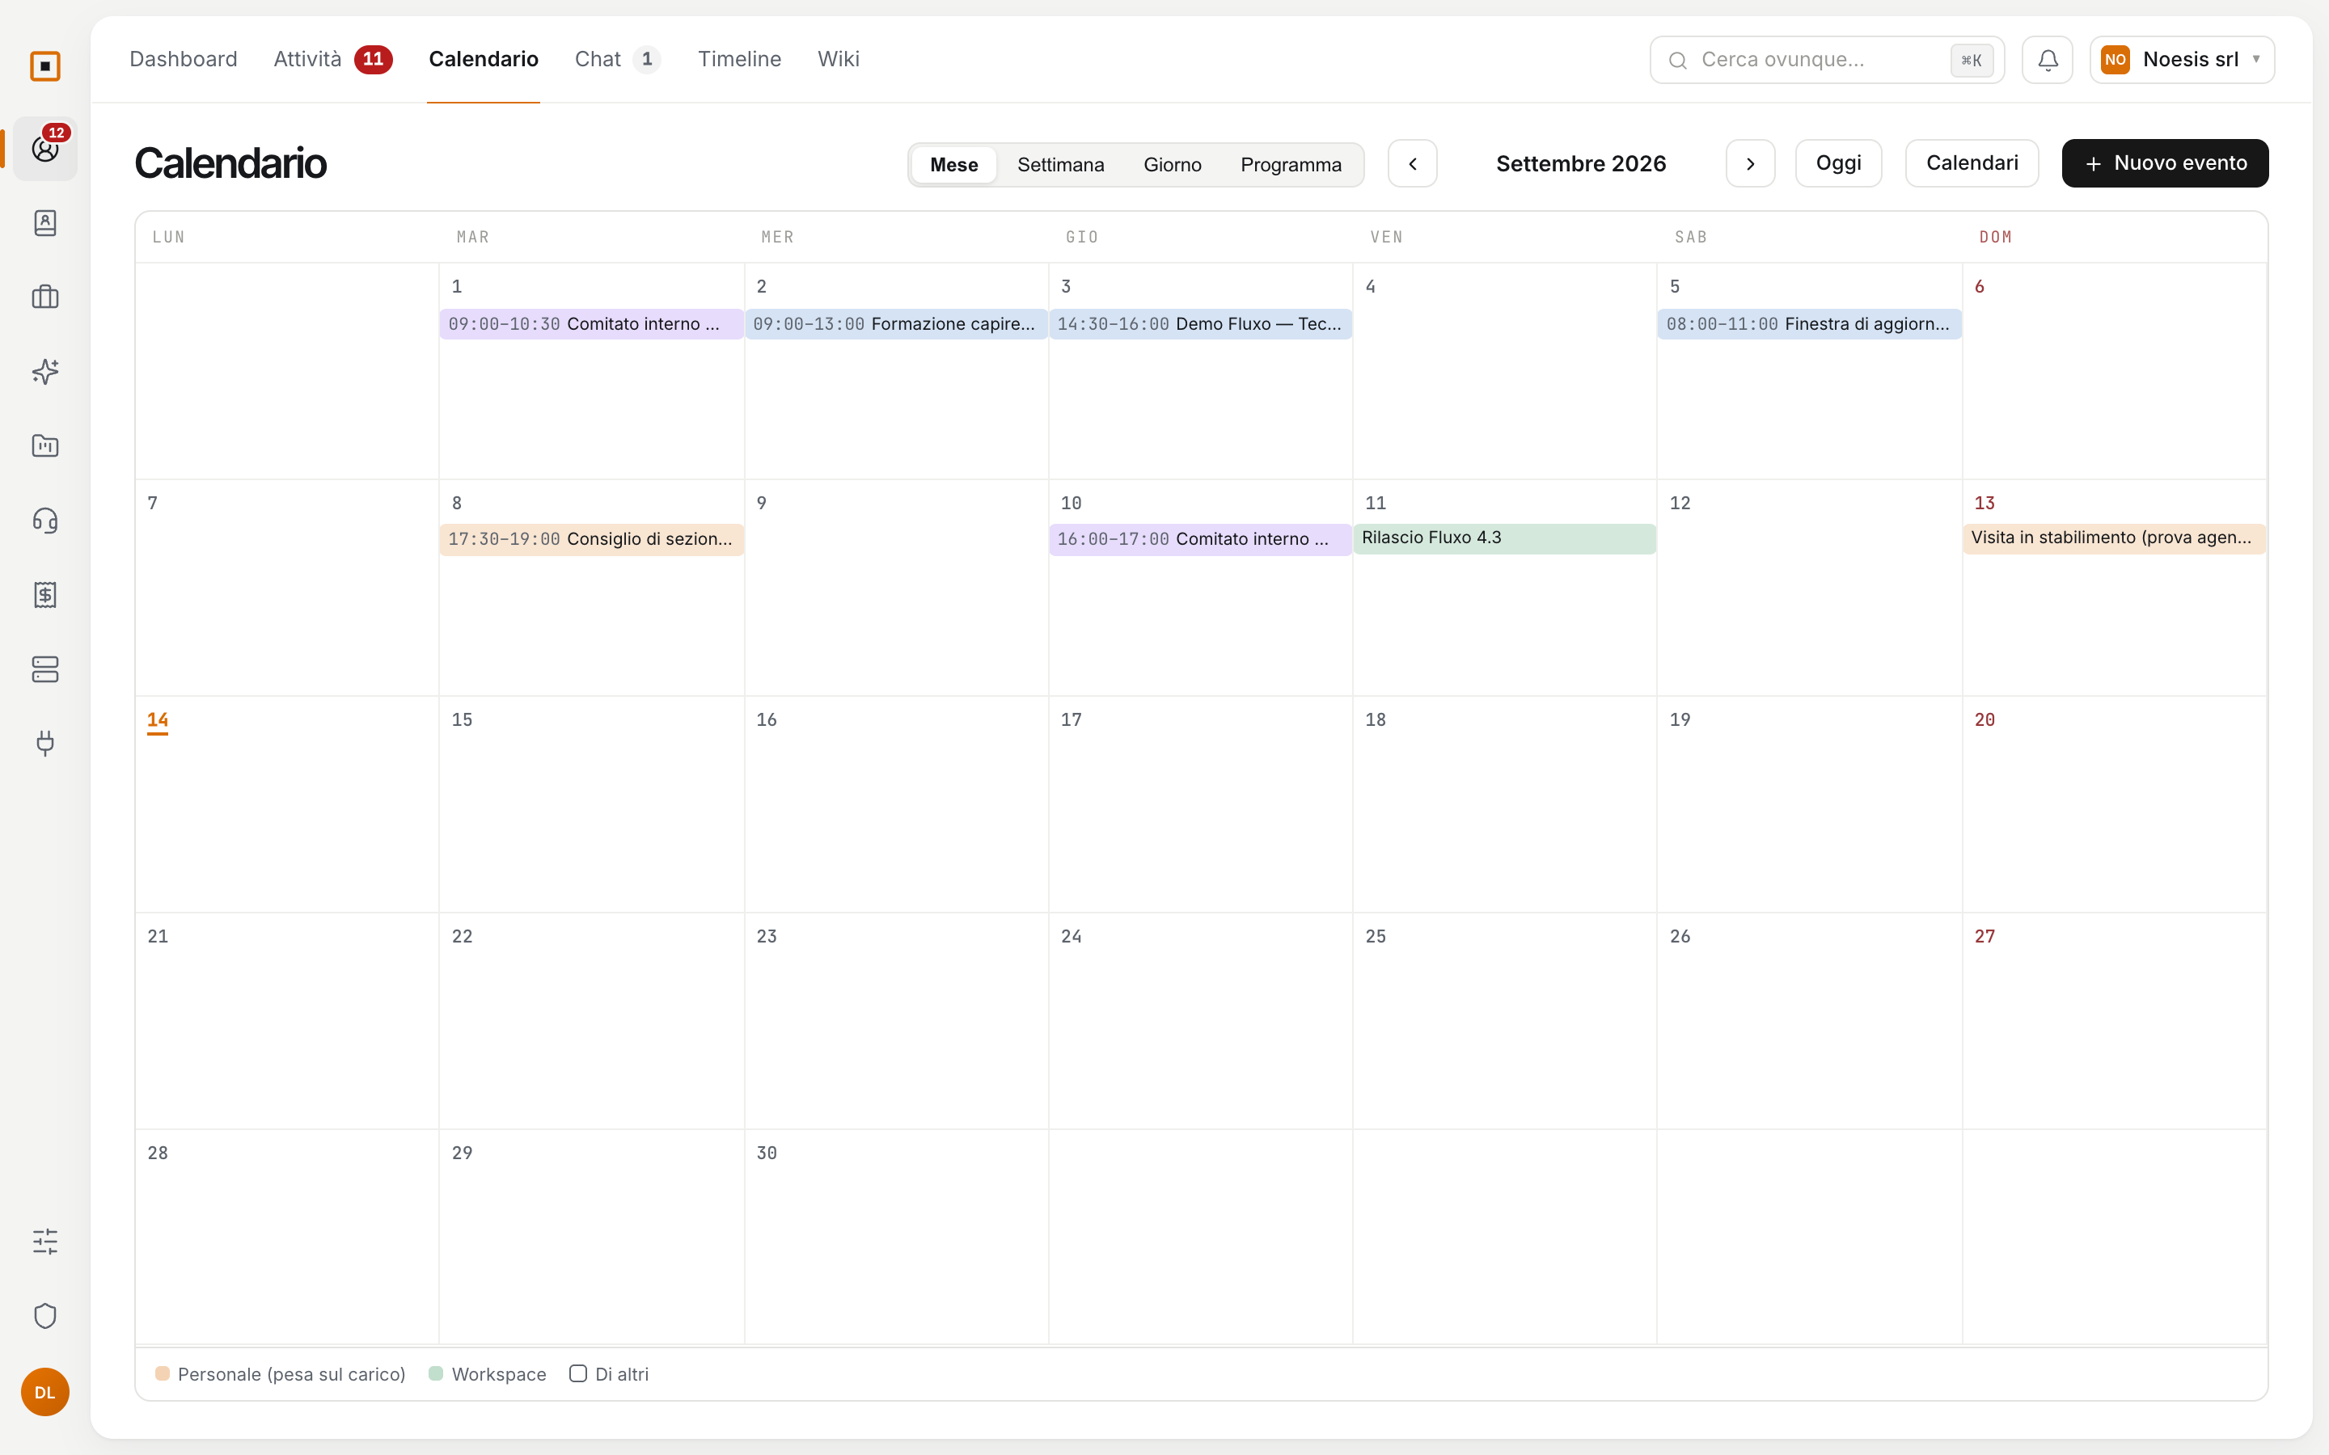Screen dimensions: 2329x1455
Task: Open the Visita in stabilimento event
Action: [2113, 538]
